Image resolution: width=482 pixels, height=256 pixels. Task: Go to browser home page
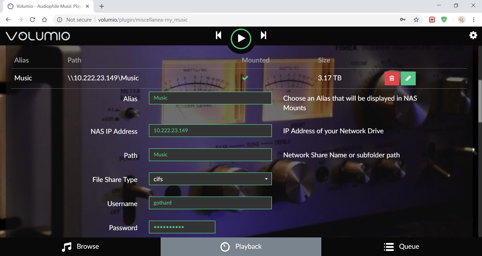pos(44,20)
